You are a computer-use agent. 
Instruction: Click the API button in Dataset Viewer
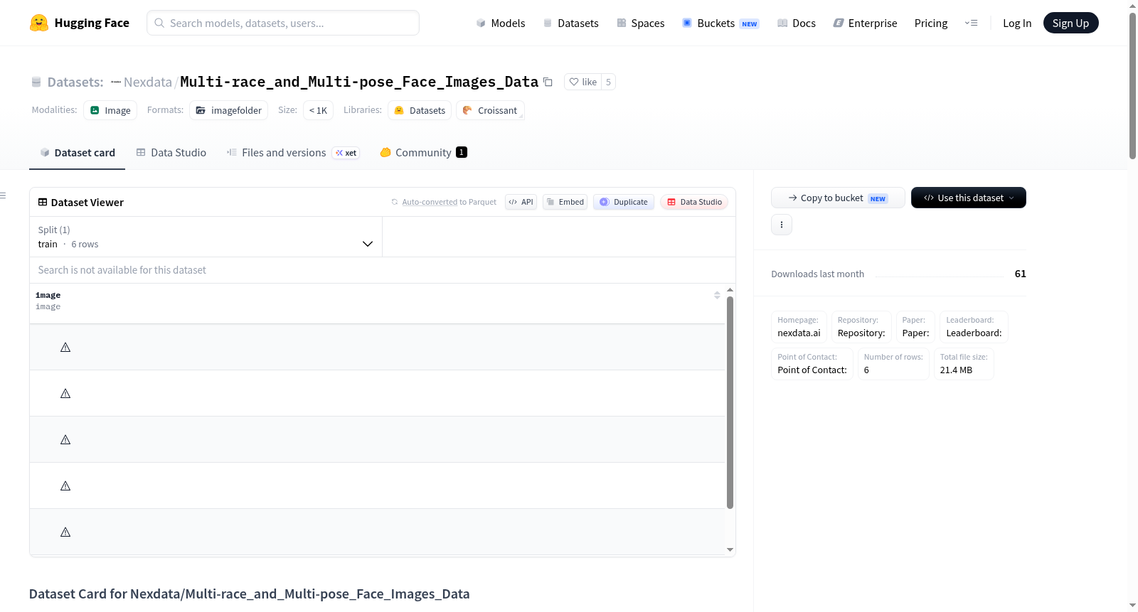pos(521,202)
